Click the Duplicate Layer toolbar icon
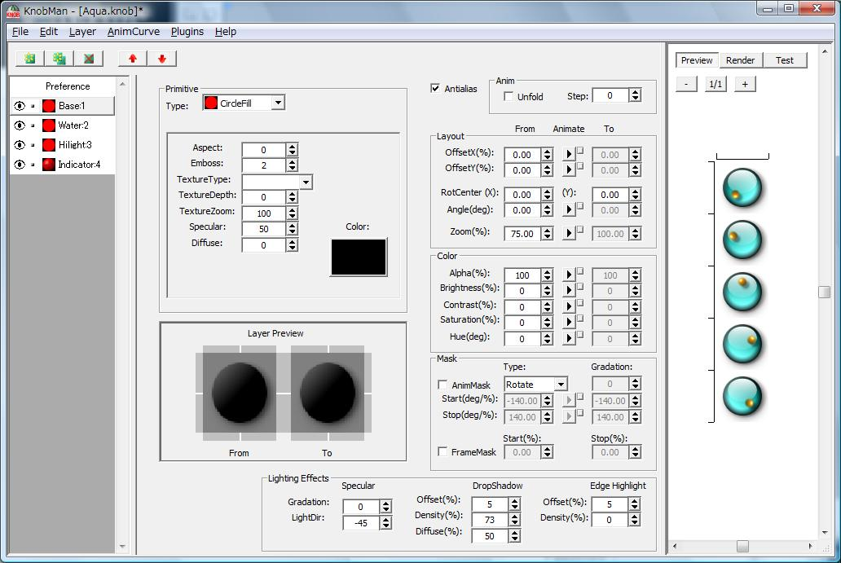The image size is (841, 563). pos(59,59)
